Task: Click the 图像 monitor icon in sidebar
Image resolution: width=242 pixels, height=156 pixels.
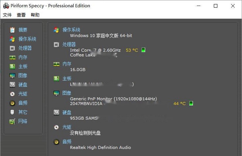Action: [13, 76]
